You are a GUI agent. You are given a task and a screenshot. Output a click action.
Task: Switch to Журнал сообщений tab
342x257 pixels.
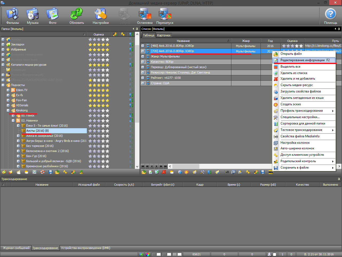click(x=16, y=248)
